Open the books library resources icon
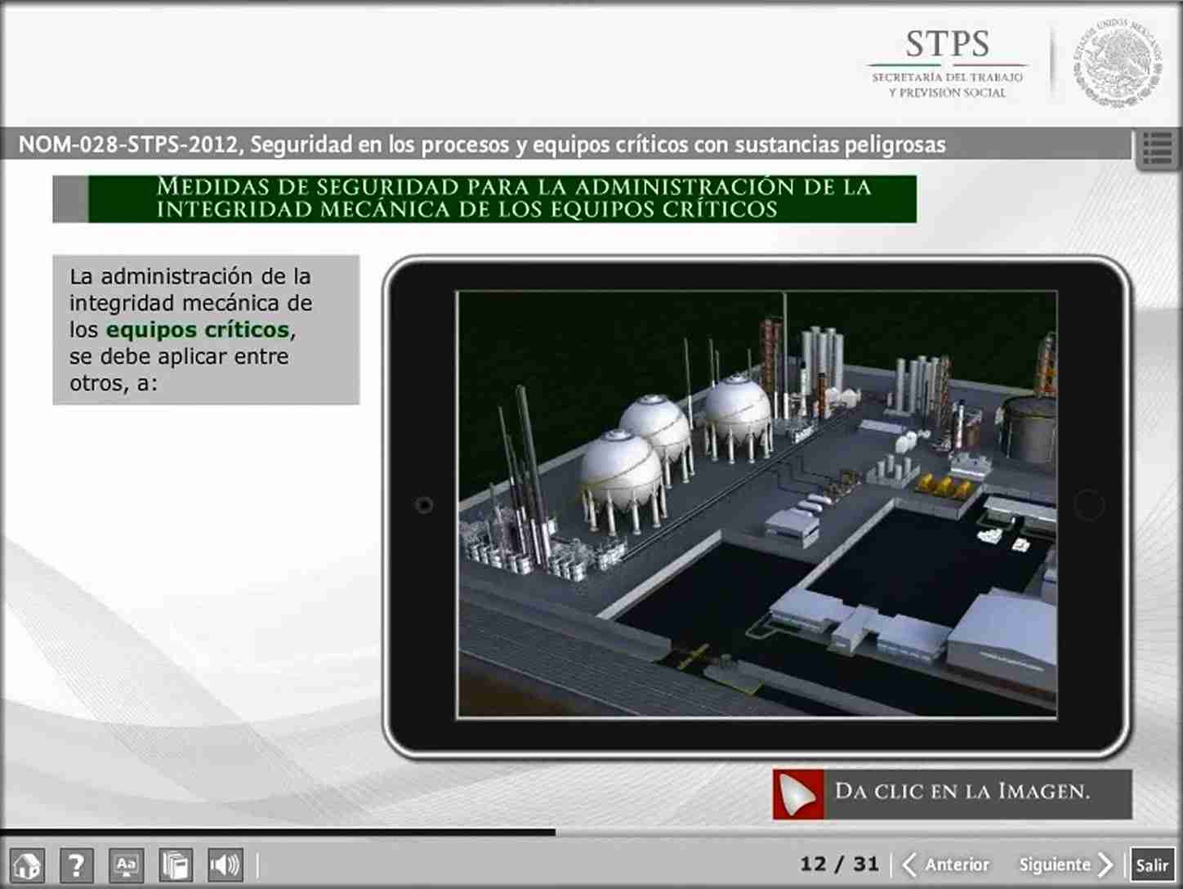The height and width of the screenshot is (889, 1183). click(176, 864)
